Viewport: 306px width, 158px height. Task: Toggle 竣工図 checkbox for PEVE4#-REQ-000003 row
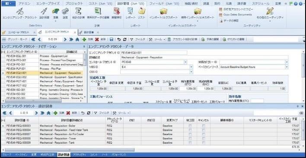click(190, 126)
